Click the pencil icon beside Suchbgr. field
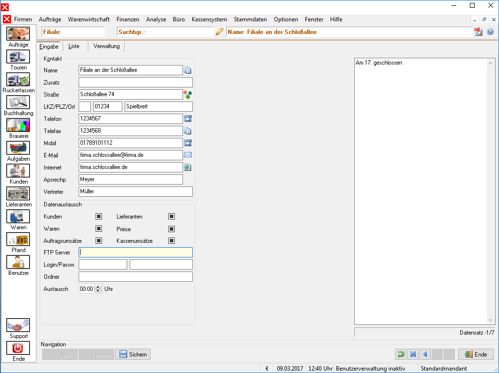 click(219, 32)
